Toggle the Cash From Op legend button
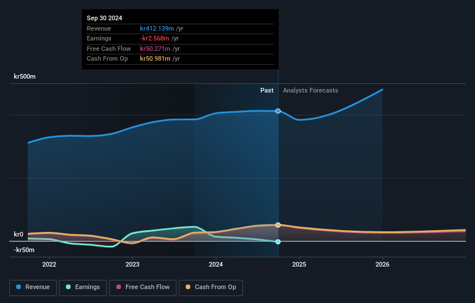This screenshot has width=475, height=303. [x=211, y=287]
